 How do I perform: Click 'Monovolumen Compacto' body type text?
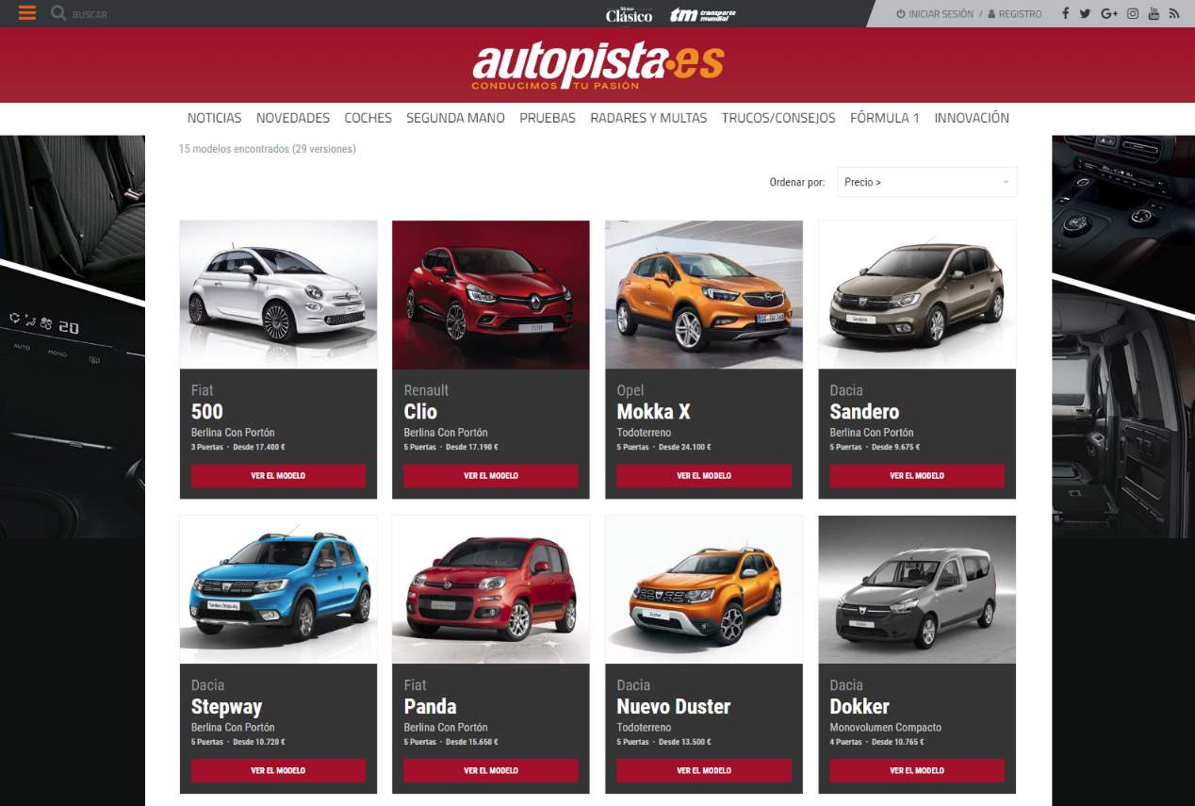[886, 728]
